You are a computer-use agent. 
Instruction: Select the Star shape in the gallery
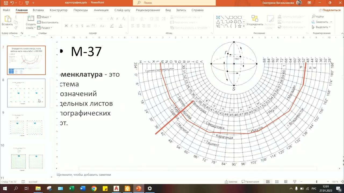(240, 26)
